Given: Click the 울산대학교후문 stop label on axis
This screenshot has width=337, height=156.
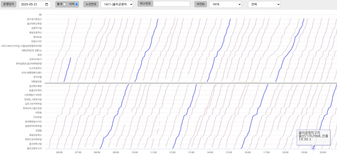Looking at the screenshot, I should point(34,24).
